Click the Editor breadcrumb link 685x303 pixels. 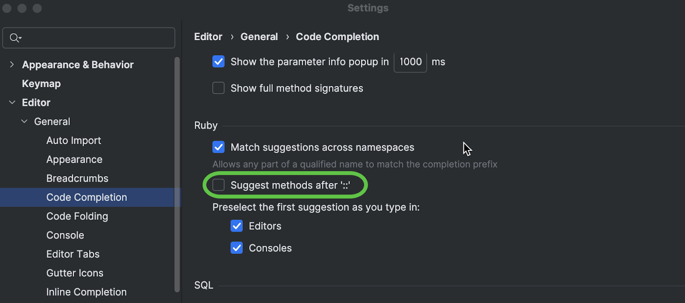[208, 37]
